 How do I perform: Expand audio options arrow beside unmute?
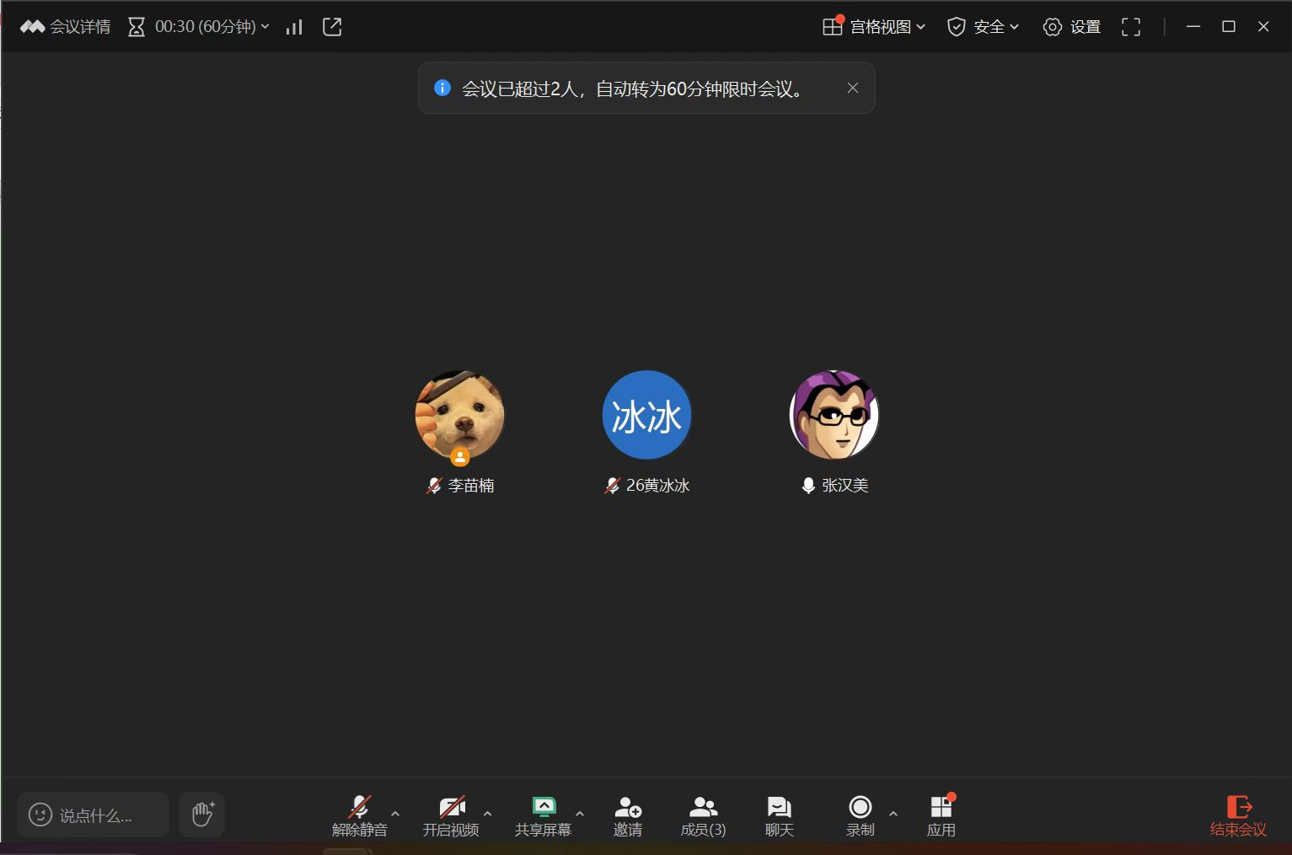click(395, 814)
